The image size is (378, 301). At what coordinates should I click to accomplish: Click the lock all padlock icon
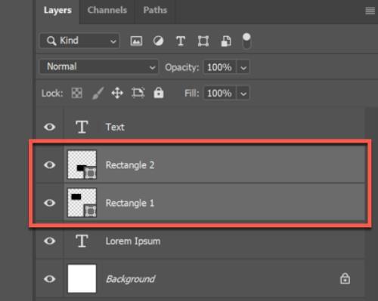(x=159, y=93)
